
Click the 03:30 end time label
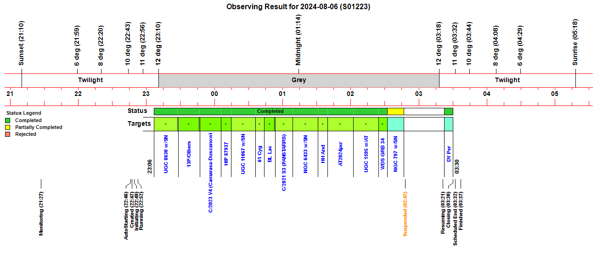pyautogui.click(x=457, y=167)
